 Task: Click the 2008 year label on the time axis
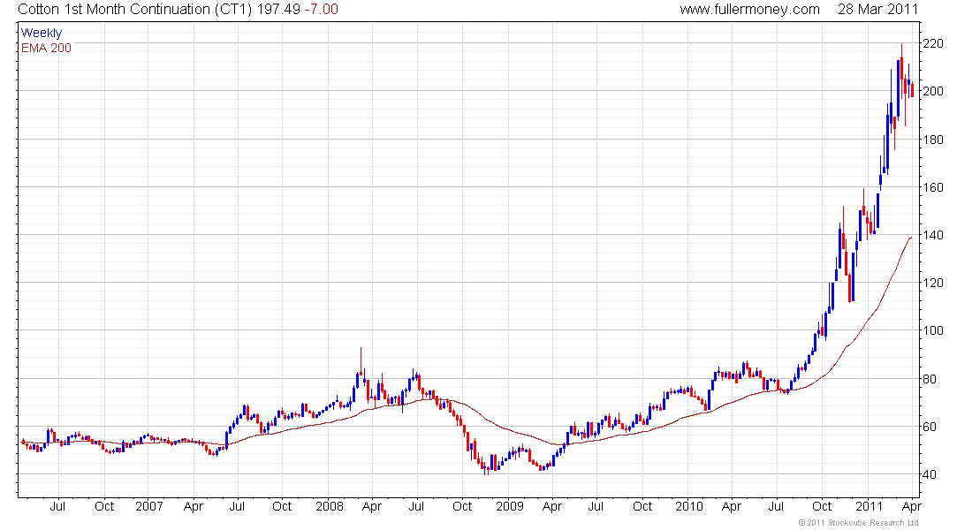pyautogui.click(x=330, y=506)
